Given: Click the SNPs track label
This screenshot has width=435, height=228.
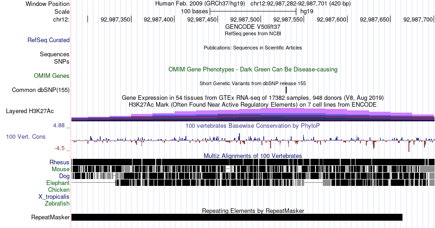Looking at the screenshot, I should point(62,61).
